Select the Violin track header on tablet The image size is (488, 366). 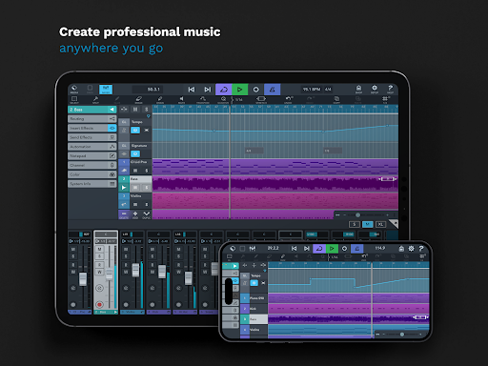141,196
